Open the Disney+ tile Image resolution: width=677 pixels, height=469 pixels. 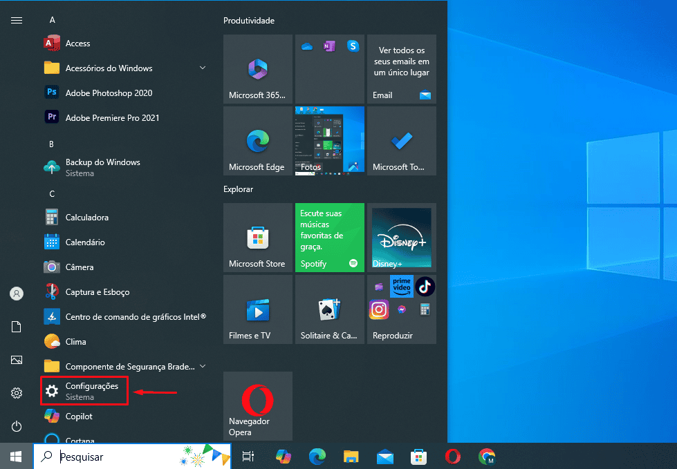pos(402,238)
